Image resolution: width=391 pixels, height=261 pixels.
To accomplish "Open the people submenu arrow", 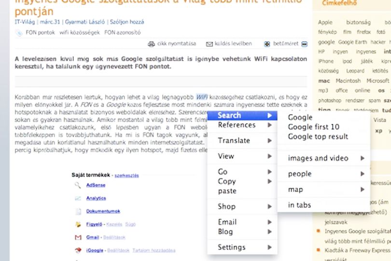I will point(363,174).
